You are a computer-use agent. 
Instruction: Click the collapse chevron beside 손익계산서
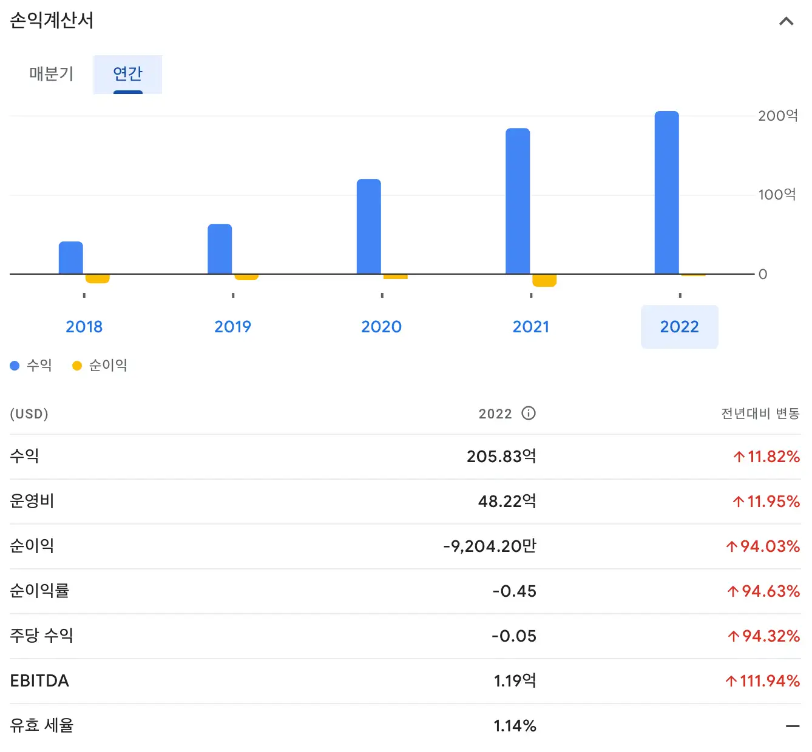pyautogui.click(x=786, y=21)
